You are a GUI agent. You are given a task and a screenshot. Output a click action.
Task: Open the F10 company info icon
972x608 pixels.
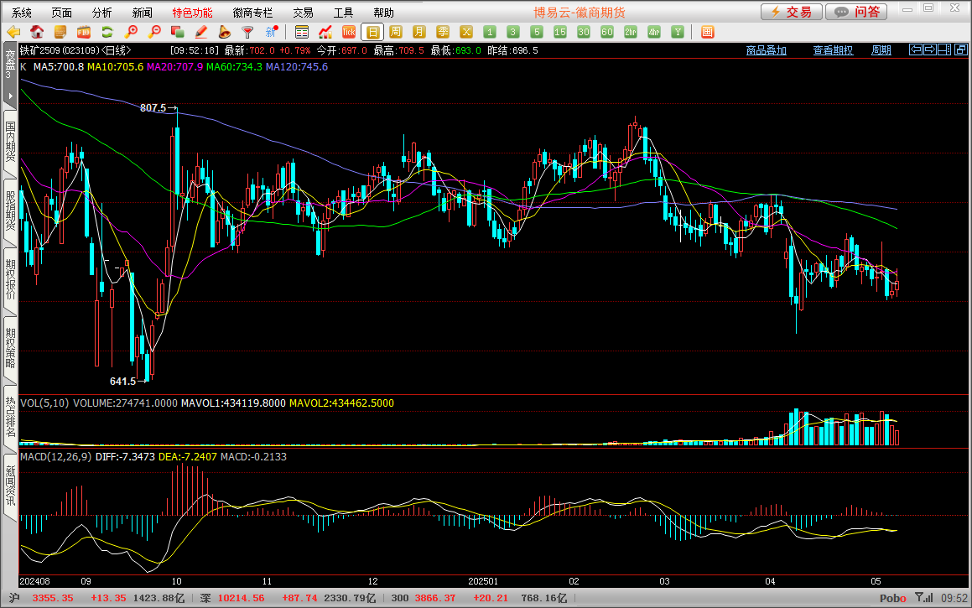pos(84,32)
